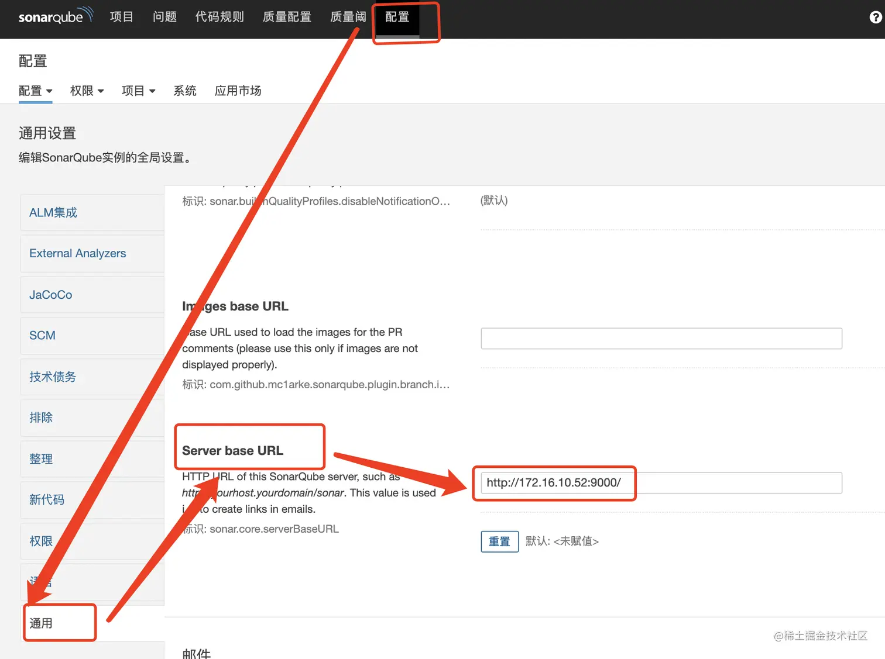The height and width of the screenshot is (659, 885).
Task: Select JaCoCo settings category
Action: pos(92,295)
